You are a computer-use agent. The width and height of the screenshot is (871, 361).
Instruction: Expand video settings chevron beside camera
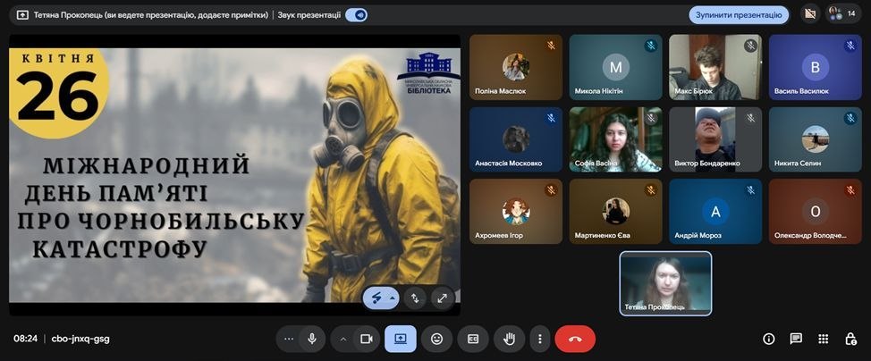coord(342,339)
